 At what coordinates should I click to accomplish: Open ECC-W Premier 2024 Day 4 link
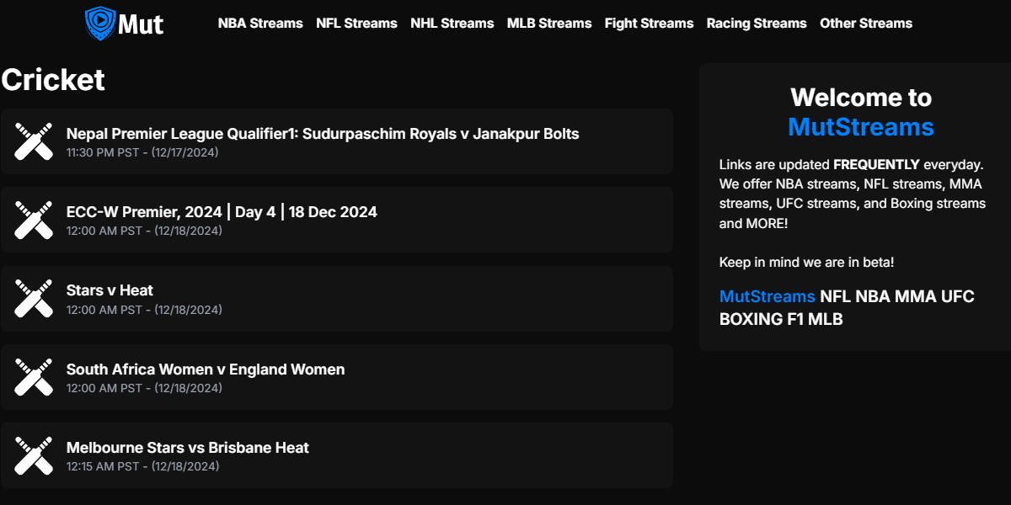coord(222,212)
